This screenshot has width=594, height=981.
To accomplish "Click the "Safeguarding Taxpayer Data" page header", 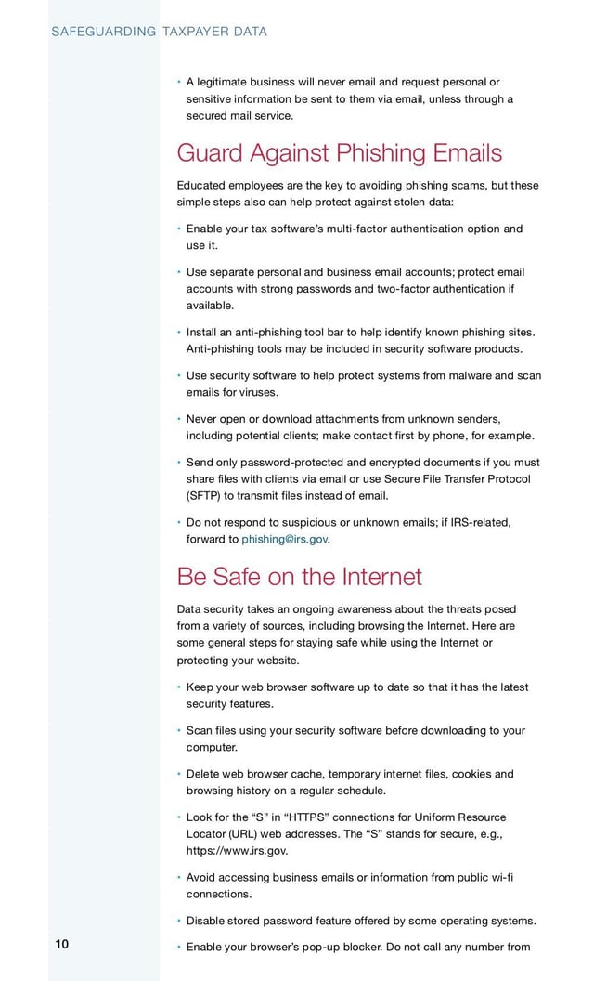I will click(x=159, y=32).
